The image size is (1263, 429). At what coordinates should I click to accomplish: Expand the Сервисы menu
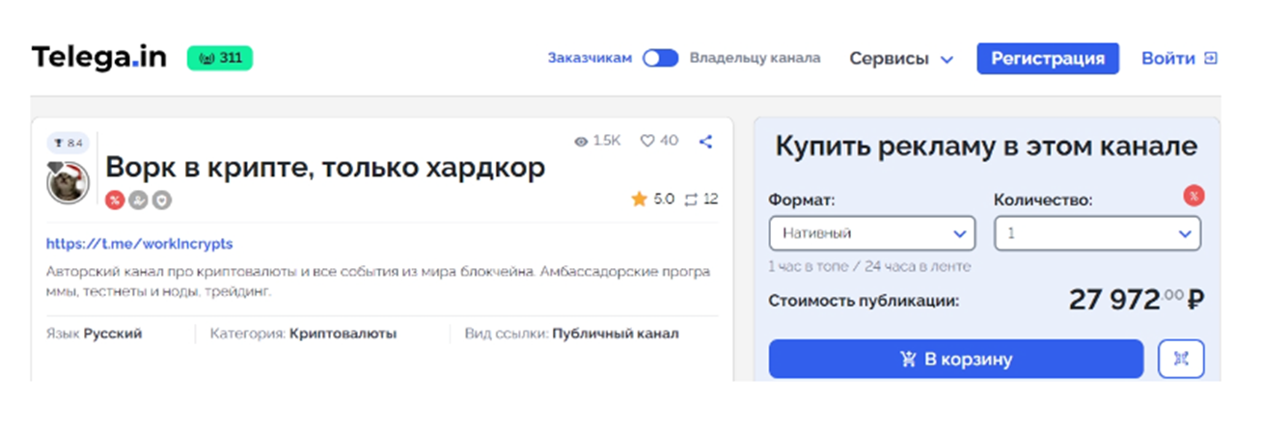[x=901, y=59]
